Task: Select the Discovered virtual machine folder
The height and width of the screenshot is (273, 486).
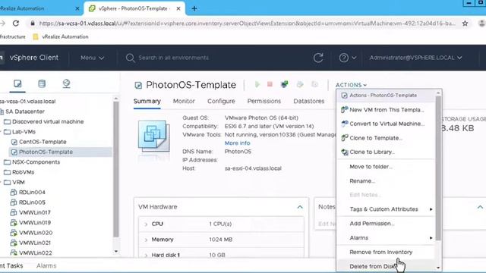Action: 48,121
